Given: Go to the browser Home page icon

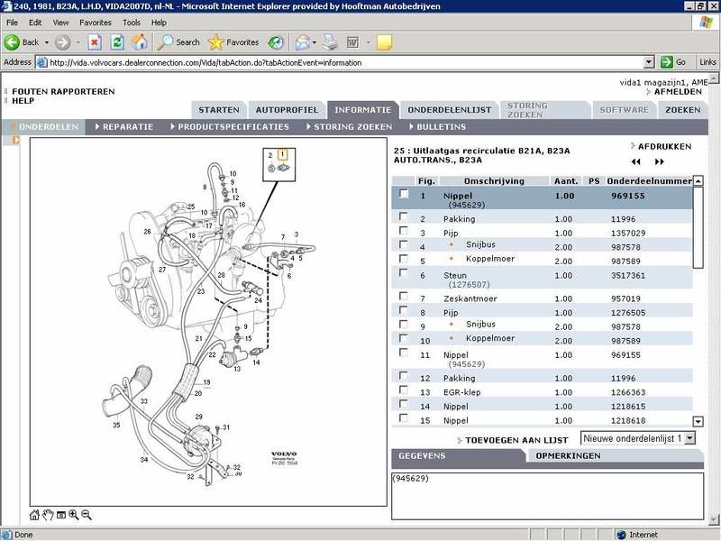Looking at the screenshot, I should [140, 42].
